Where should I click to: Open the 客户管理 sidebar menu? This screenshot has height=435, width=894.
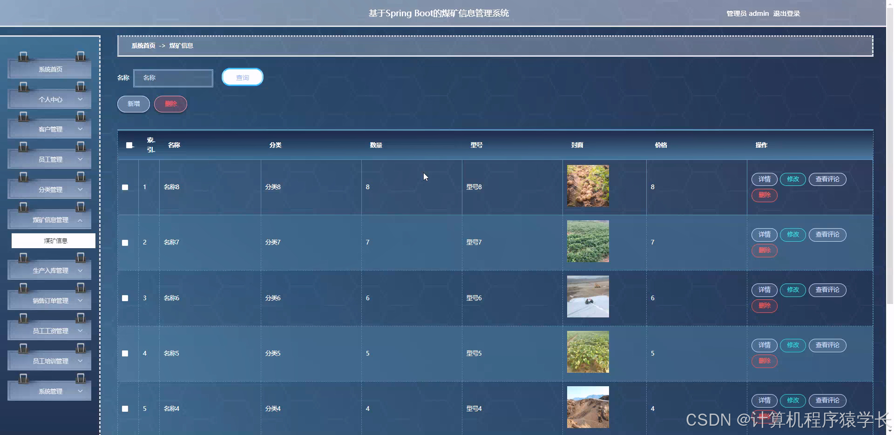pyautogui.click(x=50, y=129)
